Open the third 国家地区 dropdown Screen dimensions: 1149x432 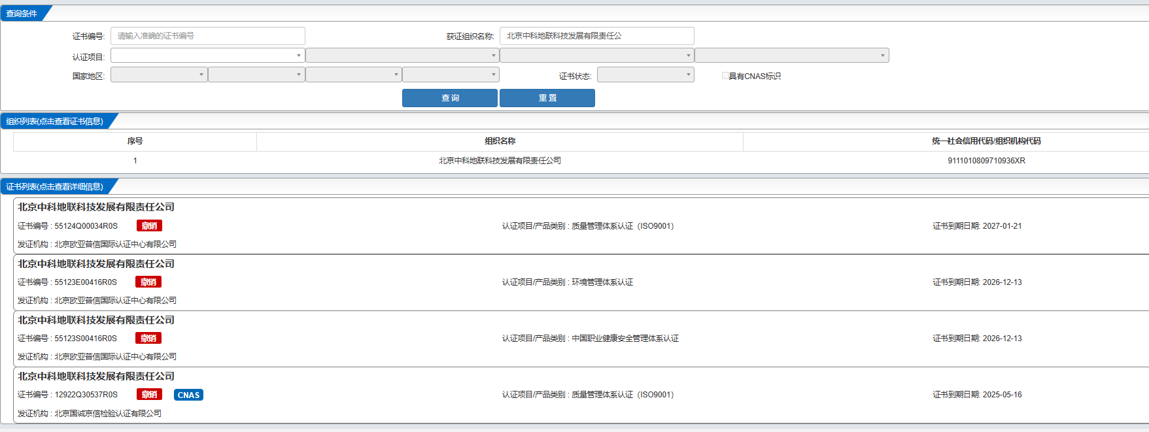(x=353, y=75)
